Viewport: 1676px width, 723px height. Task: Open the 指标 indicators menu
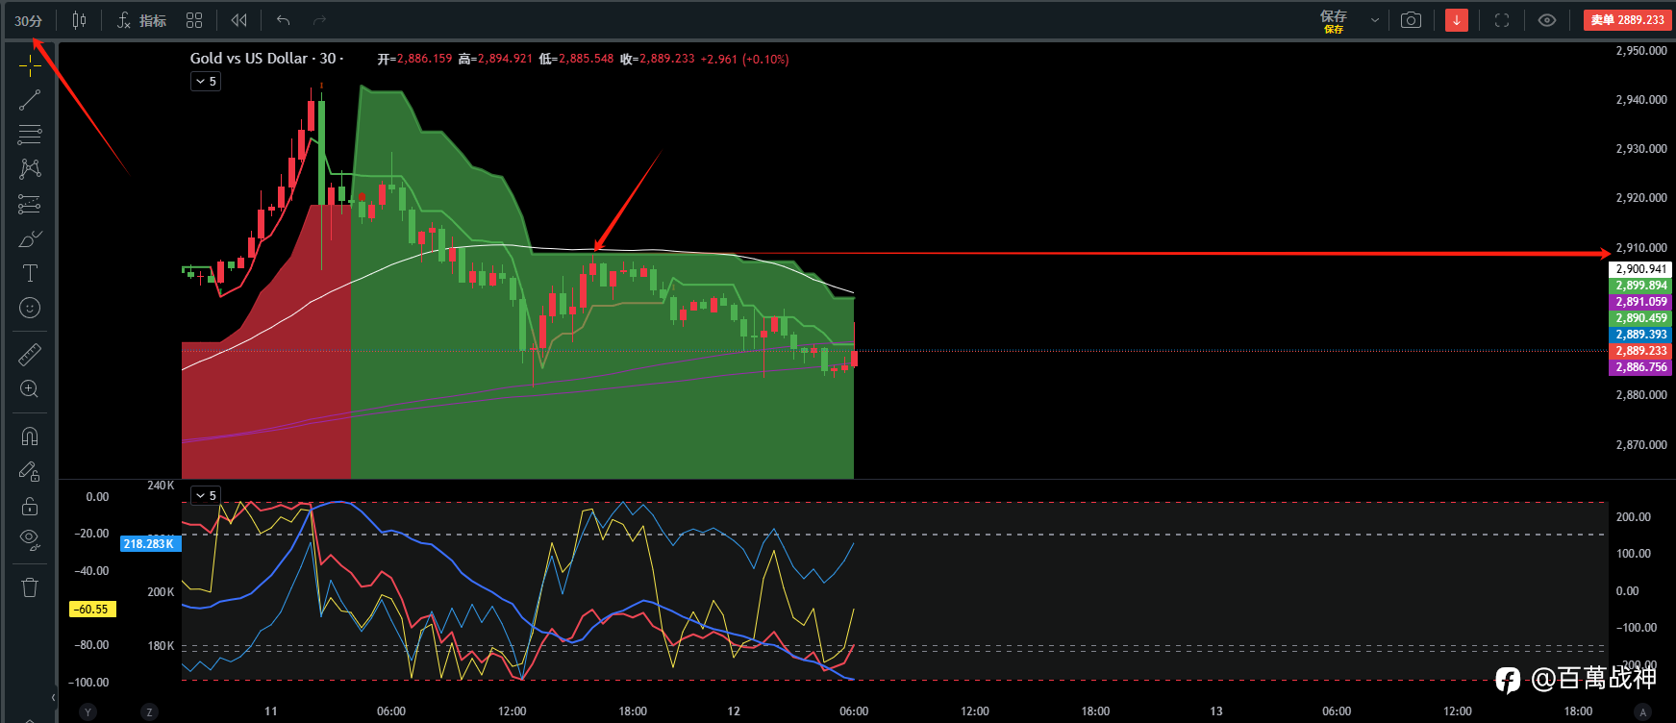[141, 20]
